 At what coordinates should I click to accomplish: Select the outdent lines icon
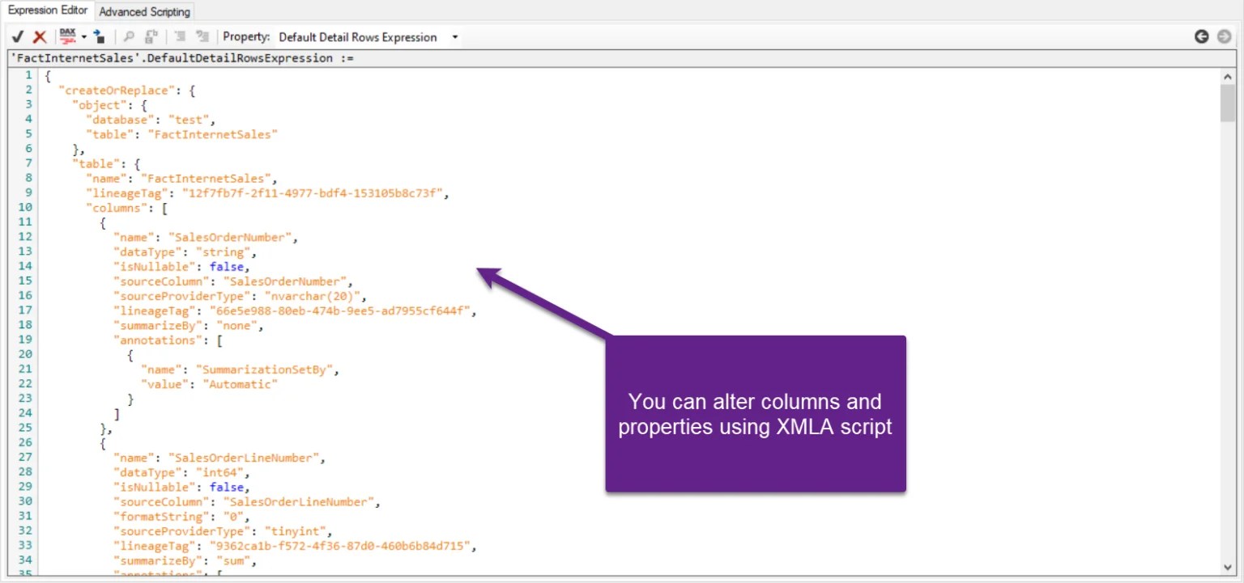(201, 36)
